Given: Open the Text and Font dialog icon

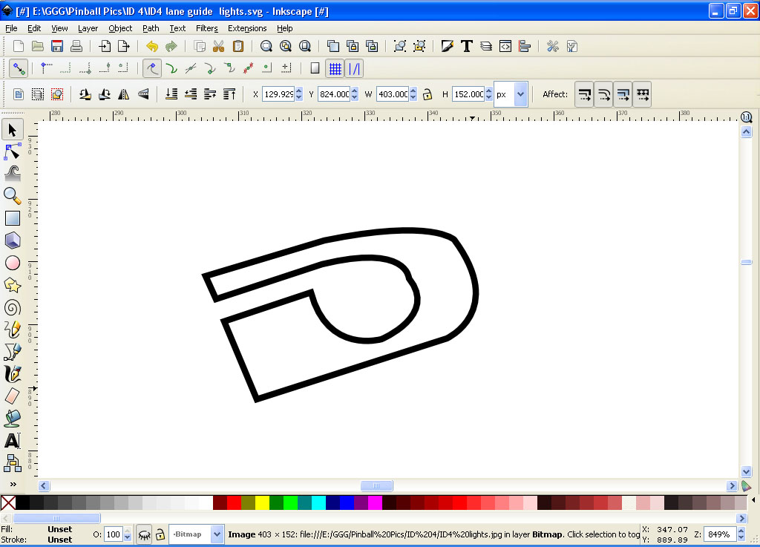Looking at the screenshot, I should pyautogui.click(x=467, y=46).
